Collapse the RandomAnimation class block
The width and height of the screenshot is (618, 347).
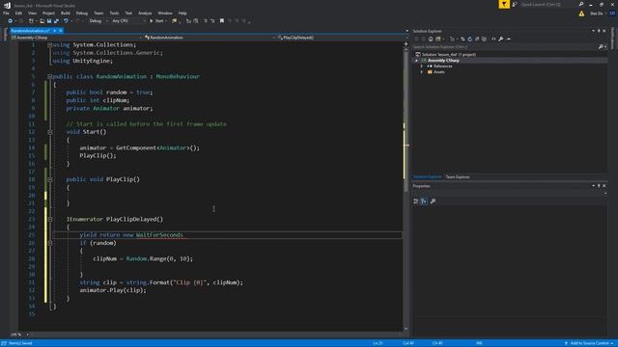49,77
